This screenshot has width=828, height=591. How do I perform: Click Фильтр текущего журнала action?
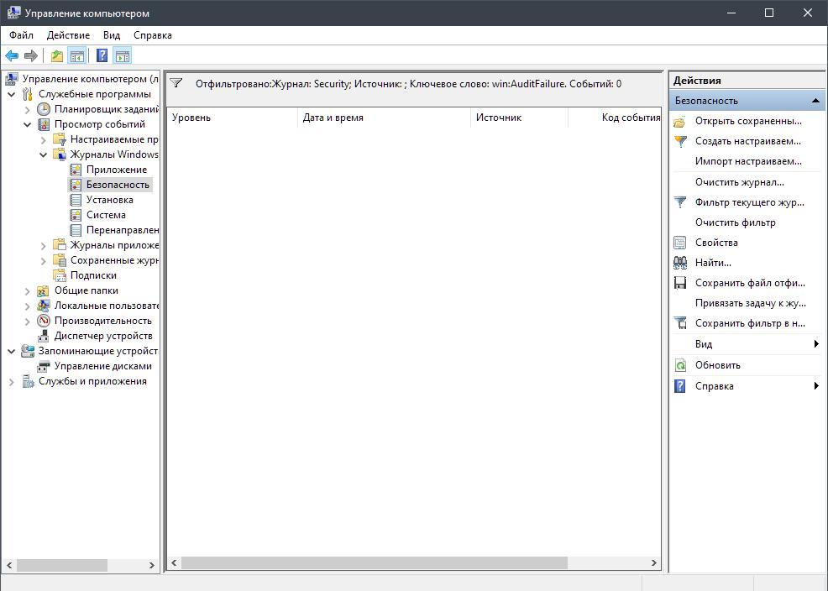coord(749,202)
